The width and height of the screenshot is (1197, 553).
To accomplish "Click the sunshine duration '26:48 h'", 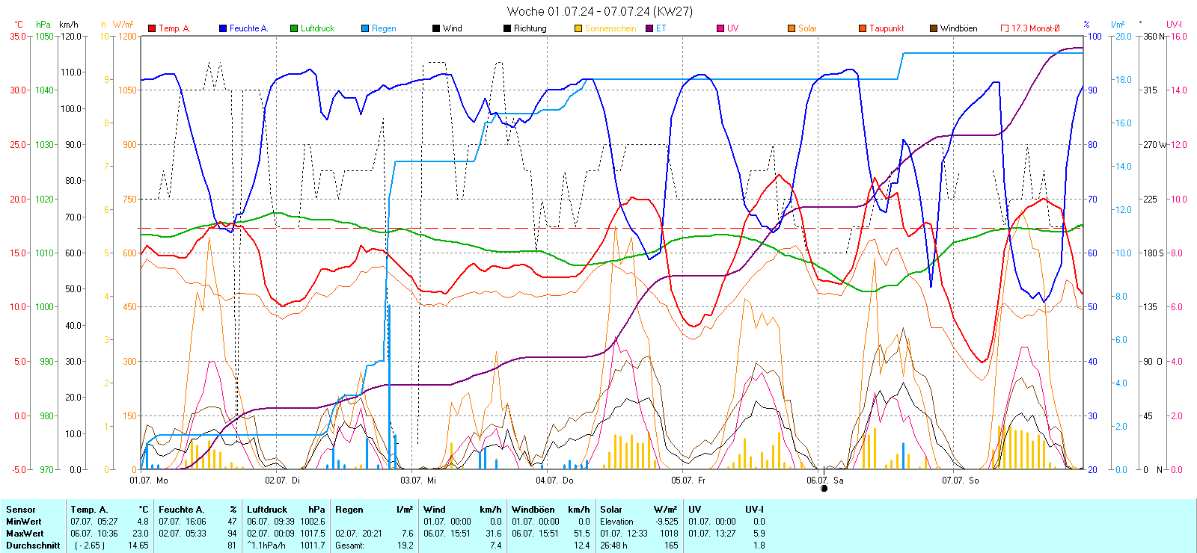I will 613,546.
